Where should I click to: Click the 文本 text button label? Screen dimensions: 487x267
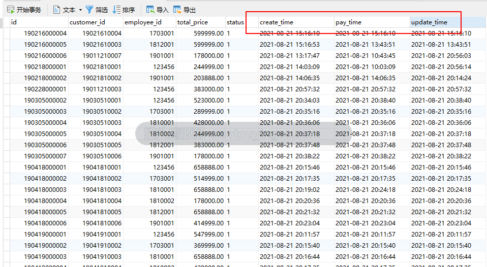tap(69, 10)
